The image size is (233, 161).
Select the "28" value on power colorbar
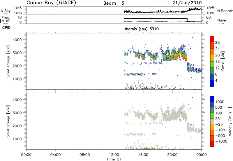click(217, 42)
